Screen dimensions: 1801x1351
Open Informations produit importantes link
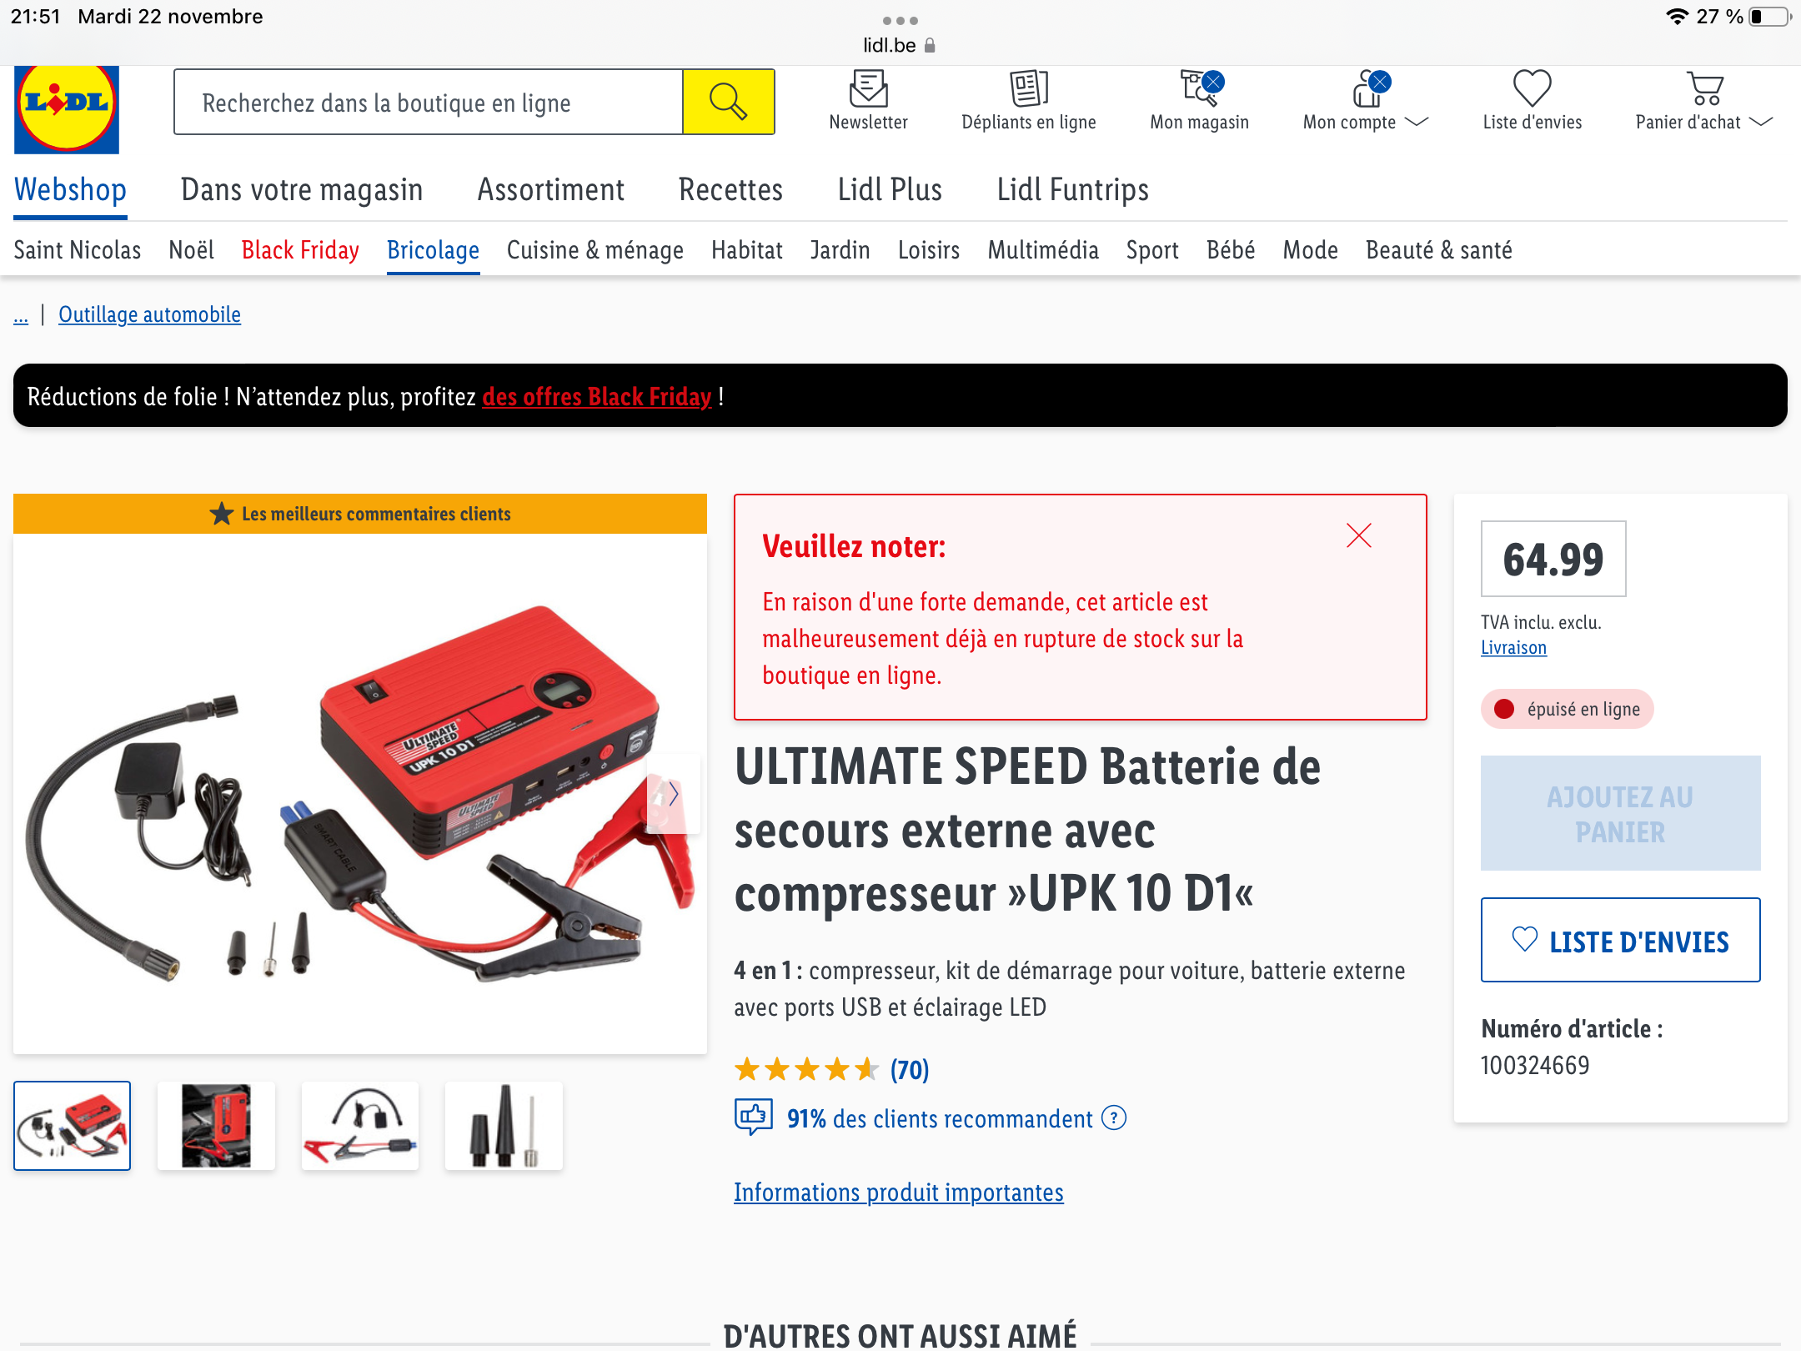pyautogui.click(x=899, y=1193)
